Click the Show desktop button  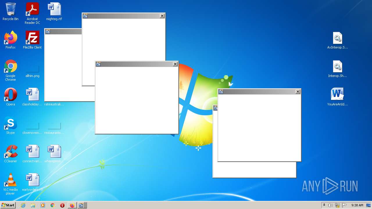tap(369, 205)
